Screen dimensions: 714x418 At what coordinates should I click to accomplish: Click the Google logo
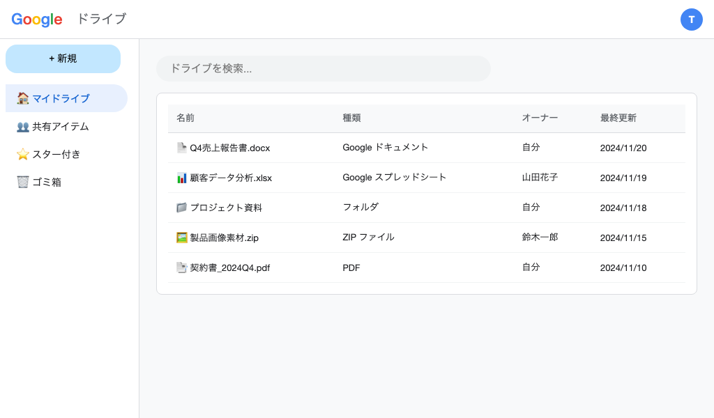pos(36,20)
